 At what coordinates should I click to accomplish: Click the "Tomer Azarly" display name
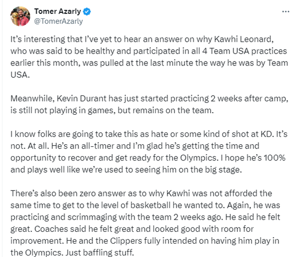point(58,11)
